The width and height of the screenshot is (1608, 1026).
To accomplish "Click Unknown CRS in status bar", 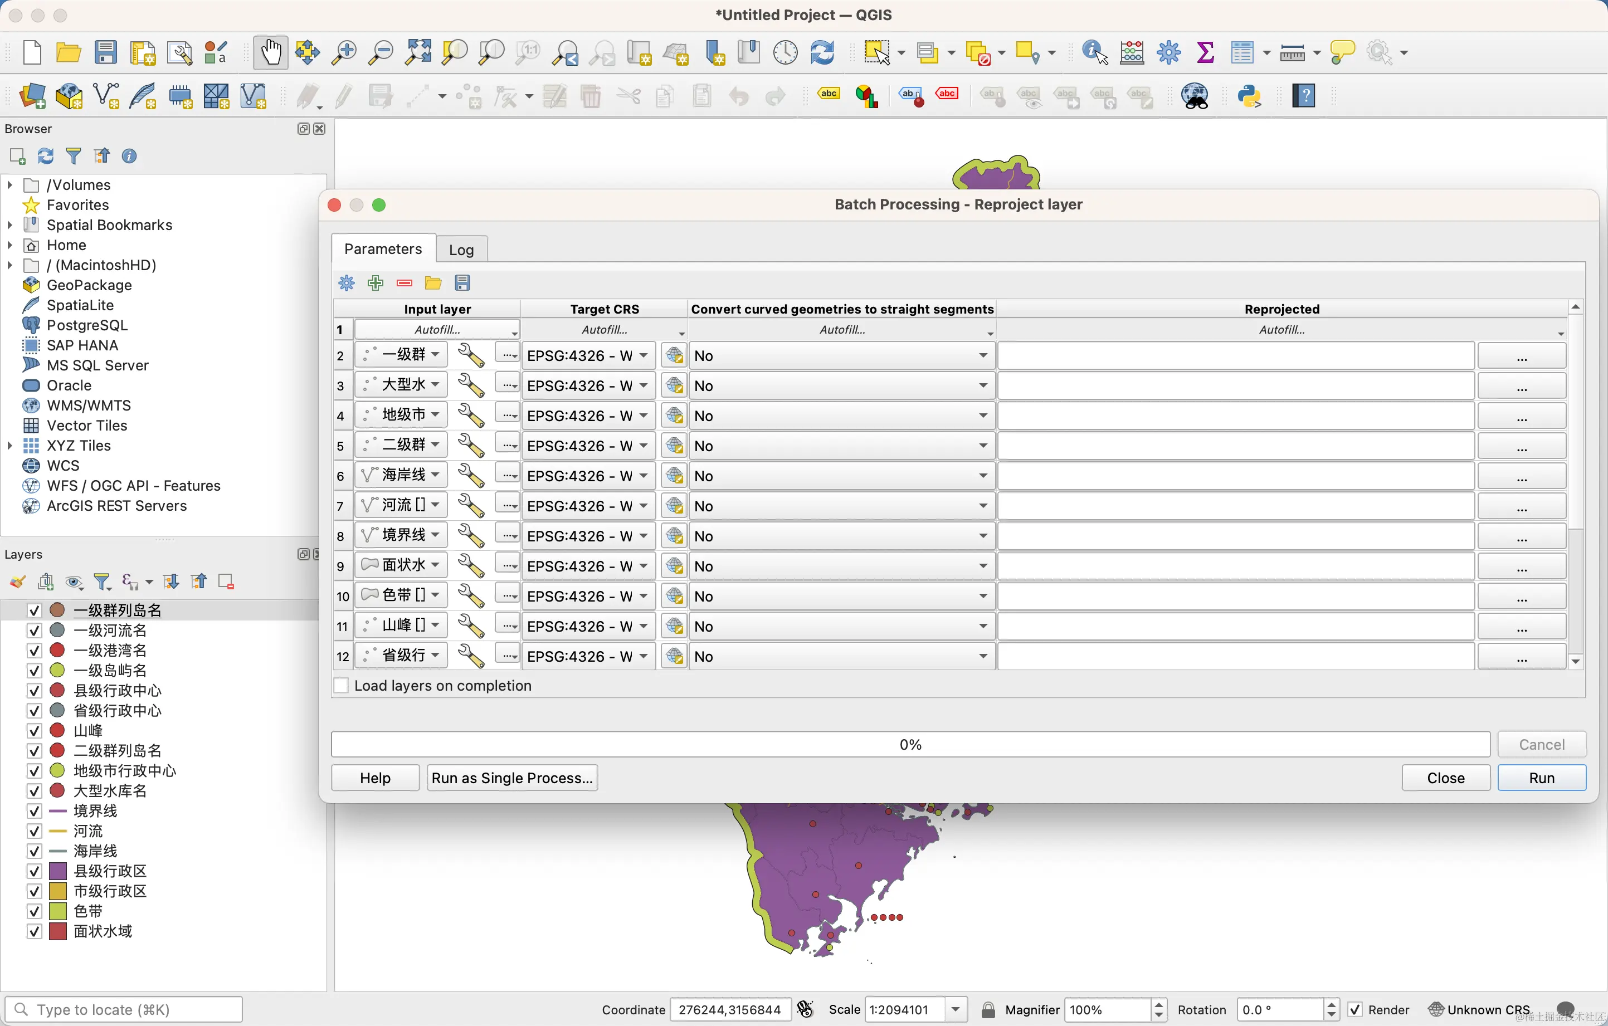I will pyautogui.click(x=1479, y=1009).
